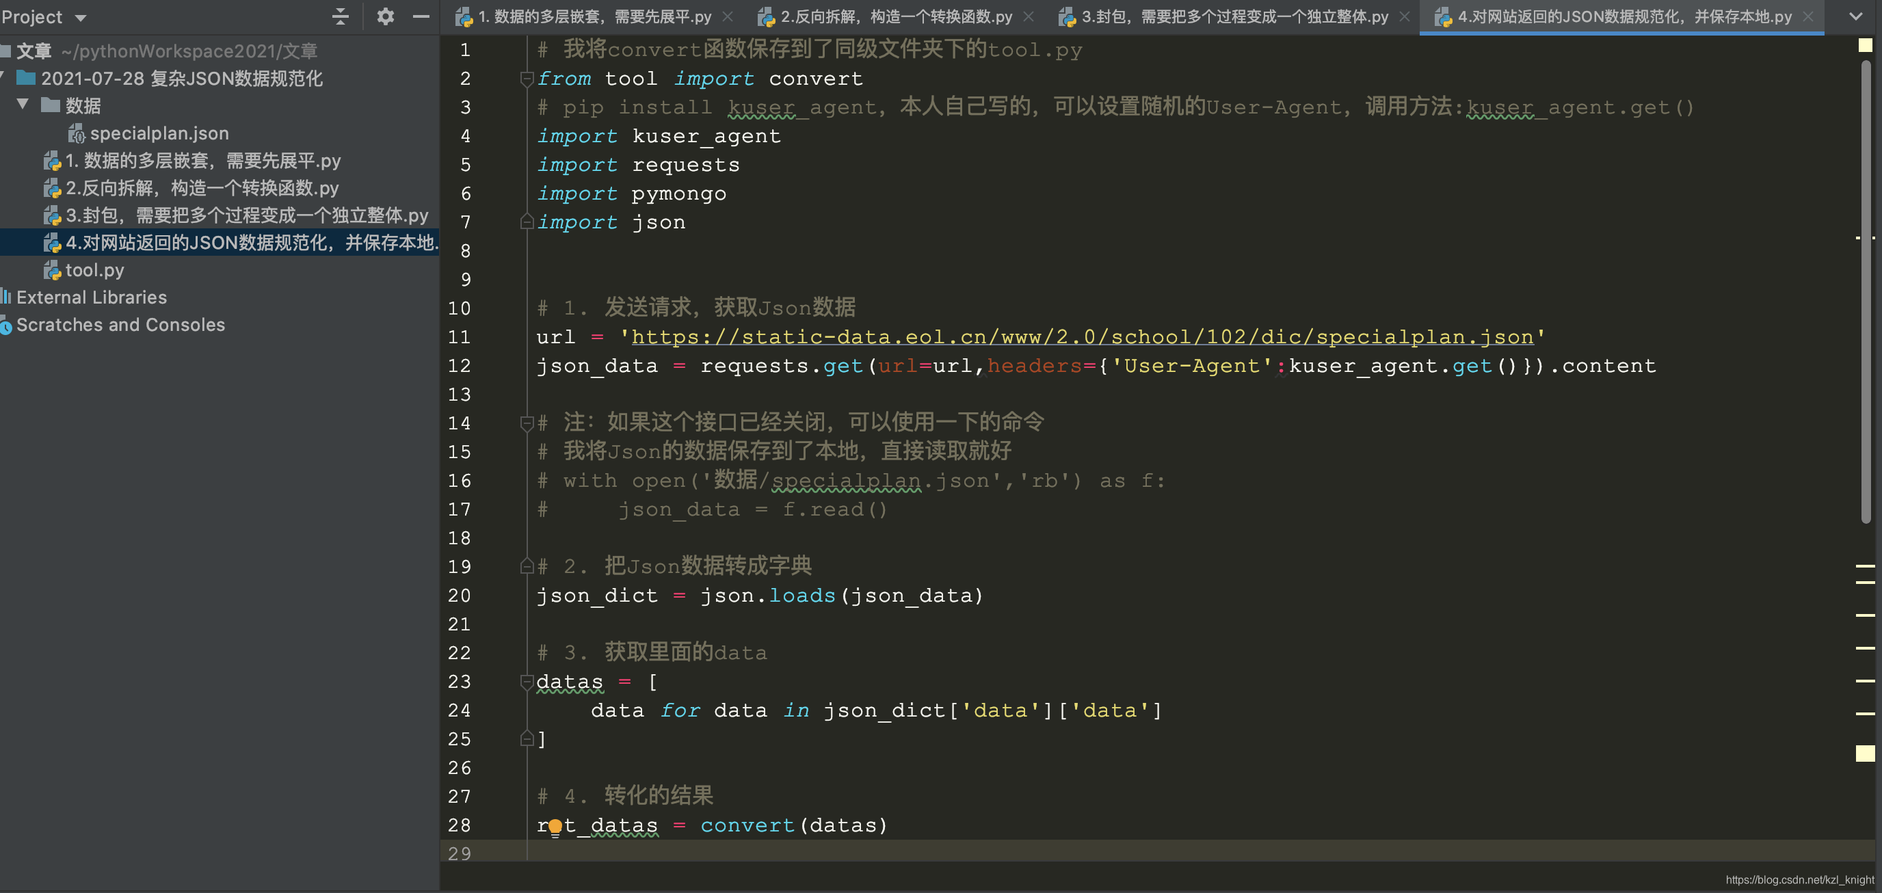This screenshot has width=1882, height=893.
Task: Click External Libraries node
Action: point(92,297)
